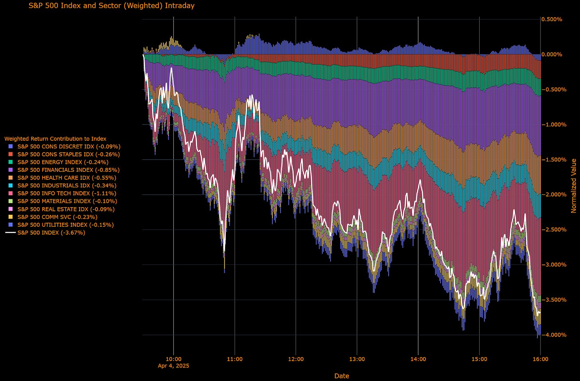
Task: Toggle the S&P 500 MATERIALS INDEX legend entry
Action: click(x=63, y=201)
